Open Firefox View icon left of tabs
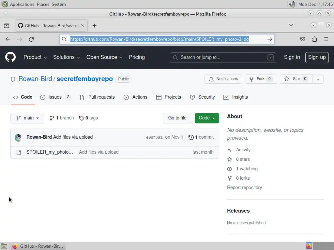The height and width of the screenshot is (250, 334). tap(7, 26)
